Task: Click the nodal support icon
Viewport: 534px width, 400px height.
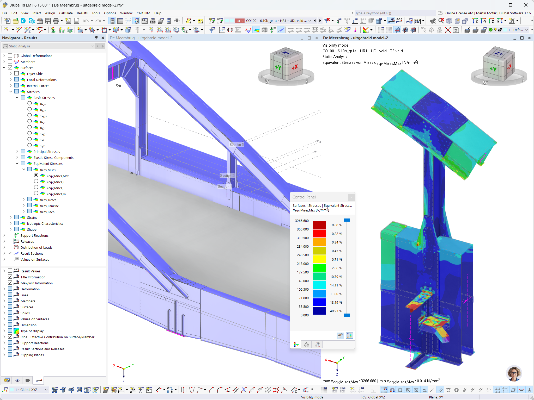Action: [x=53, y=30]
